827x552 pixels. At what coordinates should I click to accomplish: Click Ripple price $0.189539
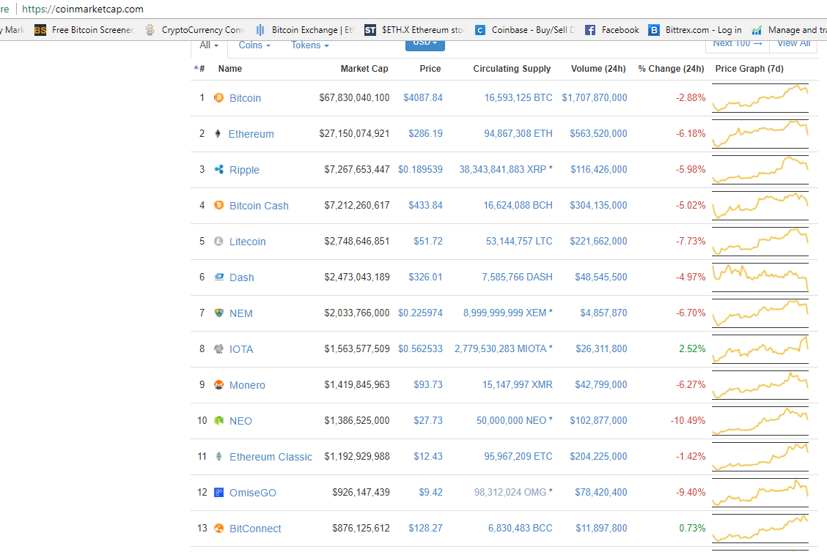tap(420, 169)
